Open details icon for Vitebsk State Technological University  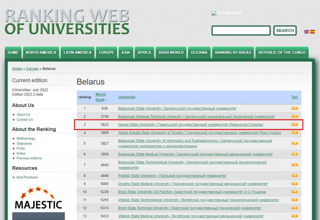pos(294,200)
